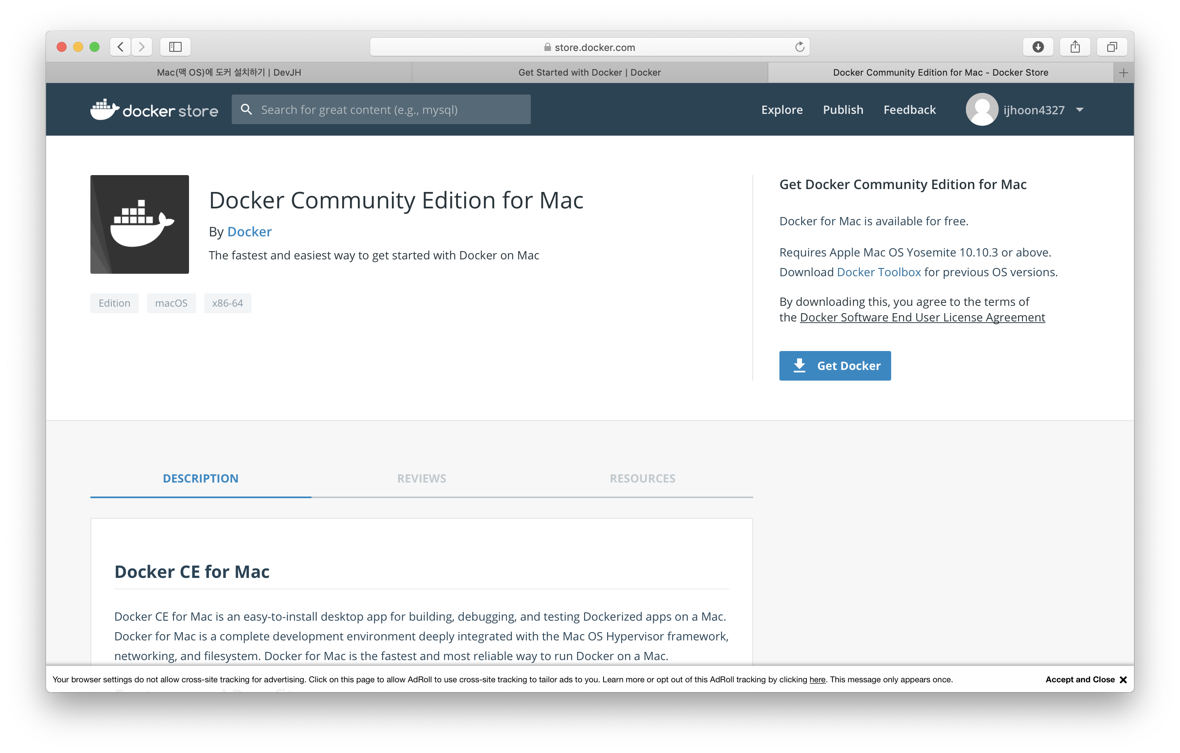
Task: Open the Explore menu item
Action: [x=781, y=109]
